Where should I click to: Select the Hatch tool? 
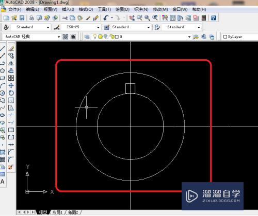[3, 152]
